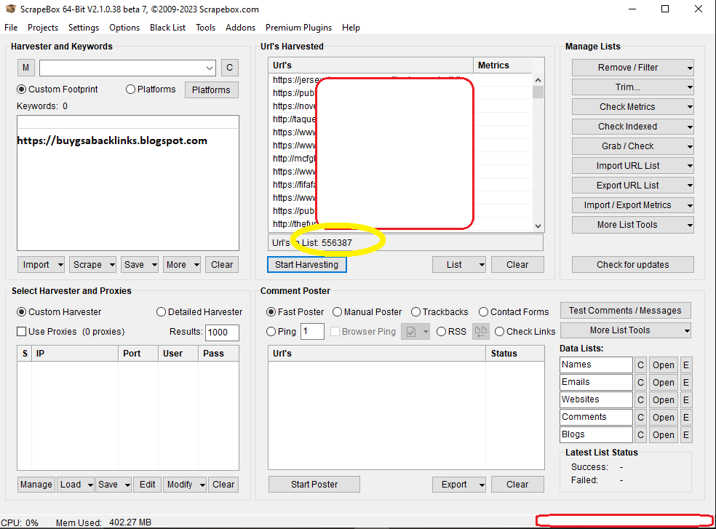Screen dimensions: 716x529
Task: Click the C button next to Emails
Action: tap(640, 382)
